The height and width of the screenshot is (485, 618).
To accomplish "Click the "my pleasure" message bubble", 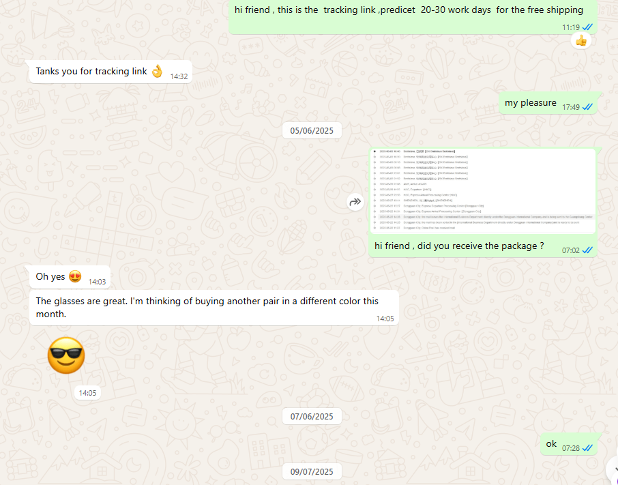I will click(530, 103).
